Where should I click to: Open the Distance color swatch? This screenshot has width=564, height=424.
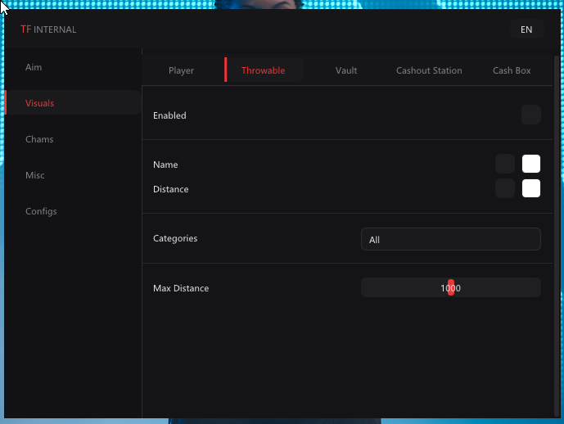click(531, 188)
